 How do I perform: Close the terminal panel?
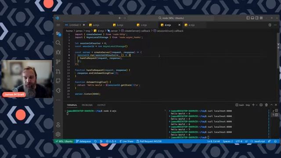pos(276,105)
